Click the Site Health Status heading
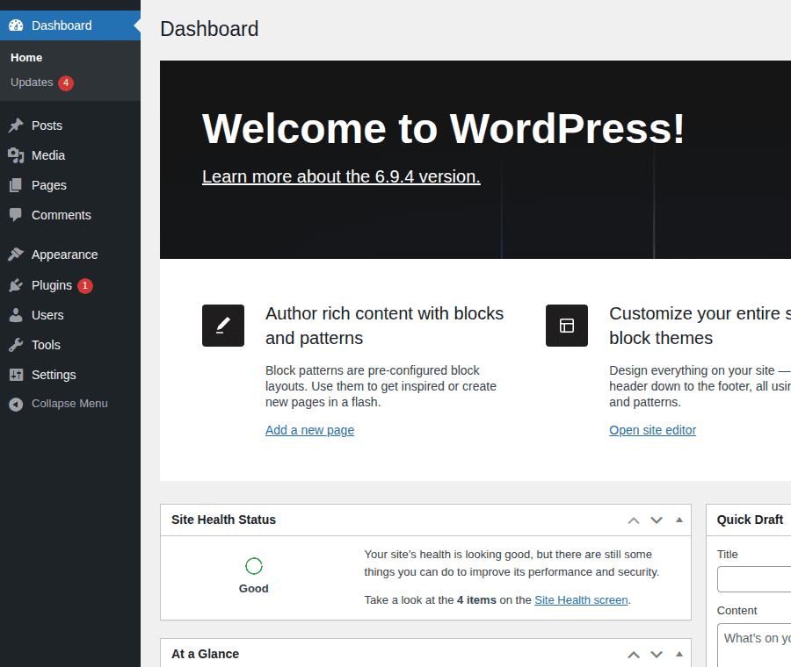Screen dimensions: 791x667 click(x=223, y=520)
